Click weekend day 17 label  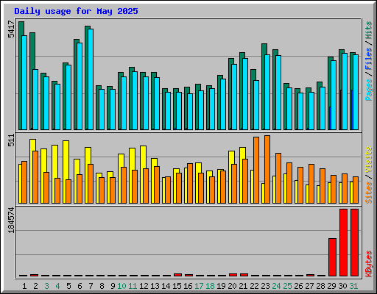pos(199,286)
